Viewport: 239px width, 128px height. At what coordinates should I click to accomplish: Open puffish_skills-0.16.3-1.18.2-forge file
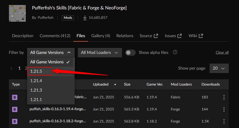pyautogui.click(x=58, y=121)
